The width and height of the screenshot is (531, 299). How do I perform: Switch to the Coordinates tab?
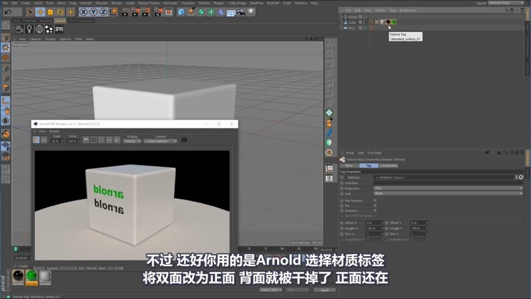tap(388, 166)
